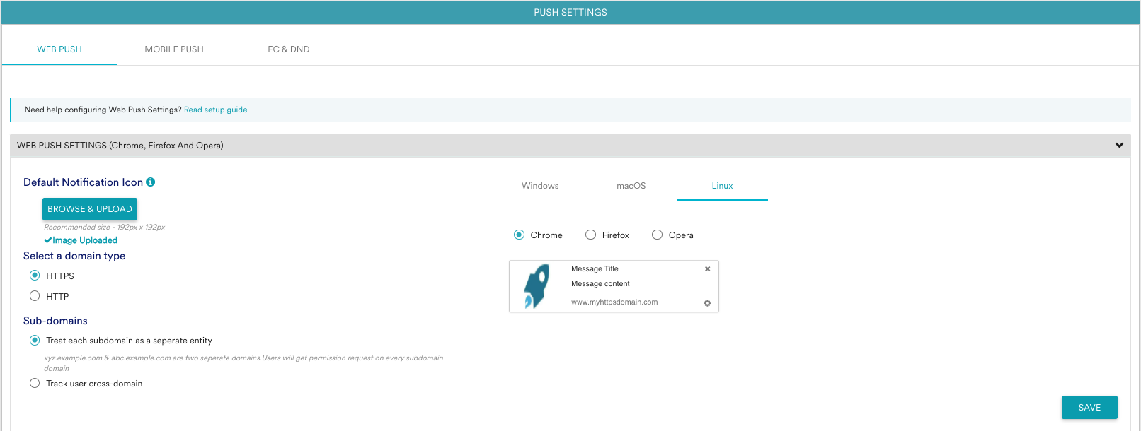The image size is (1141, 431).
Task: Click the Default Notification Icon info icon
Action: pos(150,182)
